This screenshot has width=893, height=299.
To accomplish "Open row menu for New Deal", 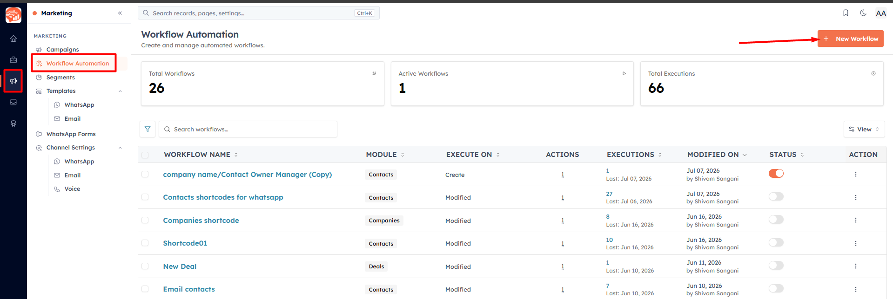I will (x=855, y=266).
